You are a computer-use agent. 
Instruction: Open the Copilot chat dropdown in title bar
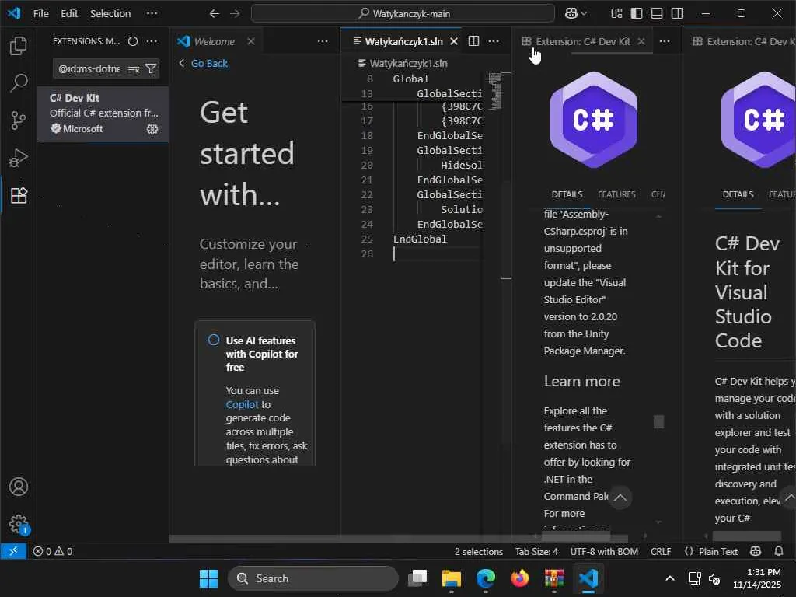576,14
